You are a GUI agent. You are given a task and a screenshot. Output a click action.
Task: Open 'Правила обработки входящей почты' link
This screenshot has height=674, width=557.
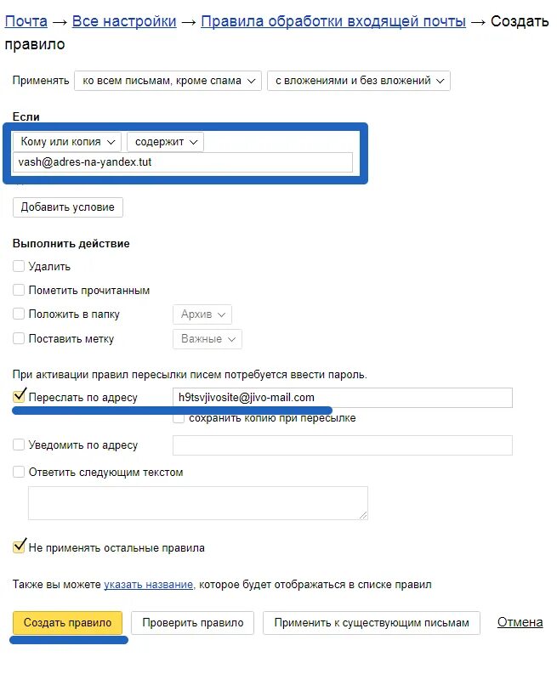click(333, 21)
